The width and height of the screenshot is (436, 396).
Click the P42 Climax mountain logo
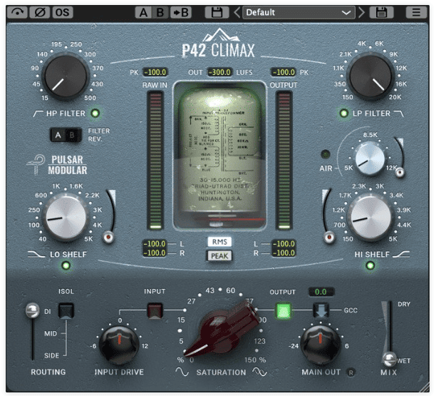[x=219, y=44]
